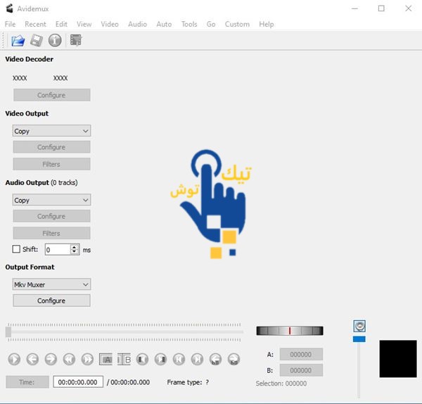Image resolution: width=422 pixels, height=404 pixels.
Task: Open a video file via folder icon
Action: pyautogui.click(x=18, y=41)
